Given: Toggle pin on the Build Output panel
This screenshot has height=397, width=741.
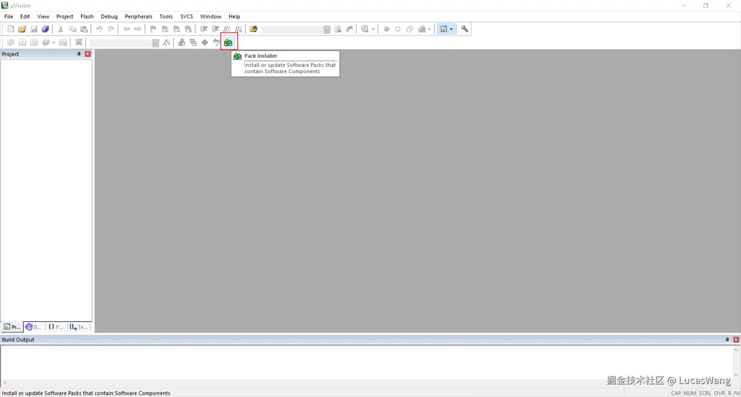Looking at the screenshot, I should click(727, 340).
